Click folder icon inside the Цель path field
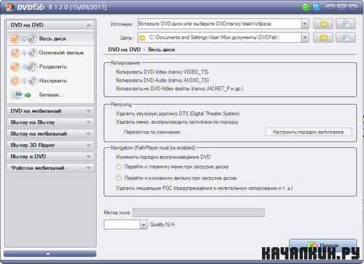Viewport: 364px width, 264px height. tap(142, 38)
